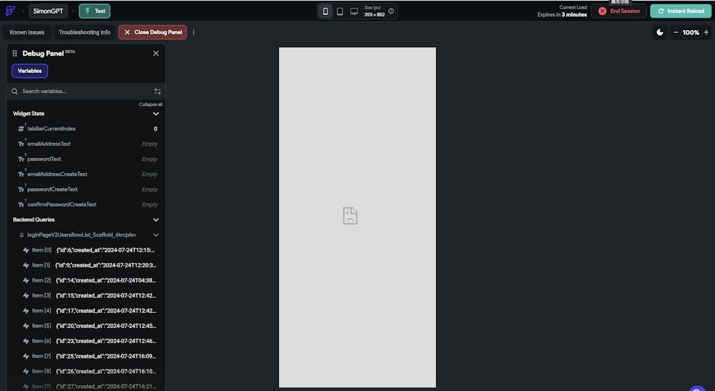Viewport: 715px width, 391px height.
Task: Collapse the Widget State section
Action: [156, 114]
